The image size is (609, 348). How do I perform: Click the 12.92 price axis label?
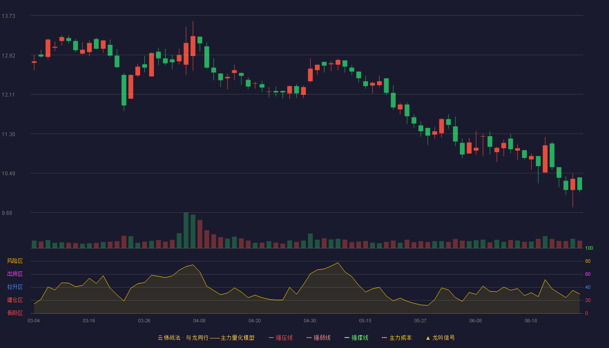click(x=8, y=55)
